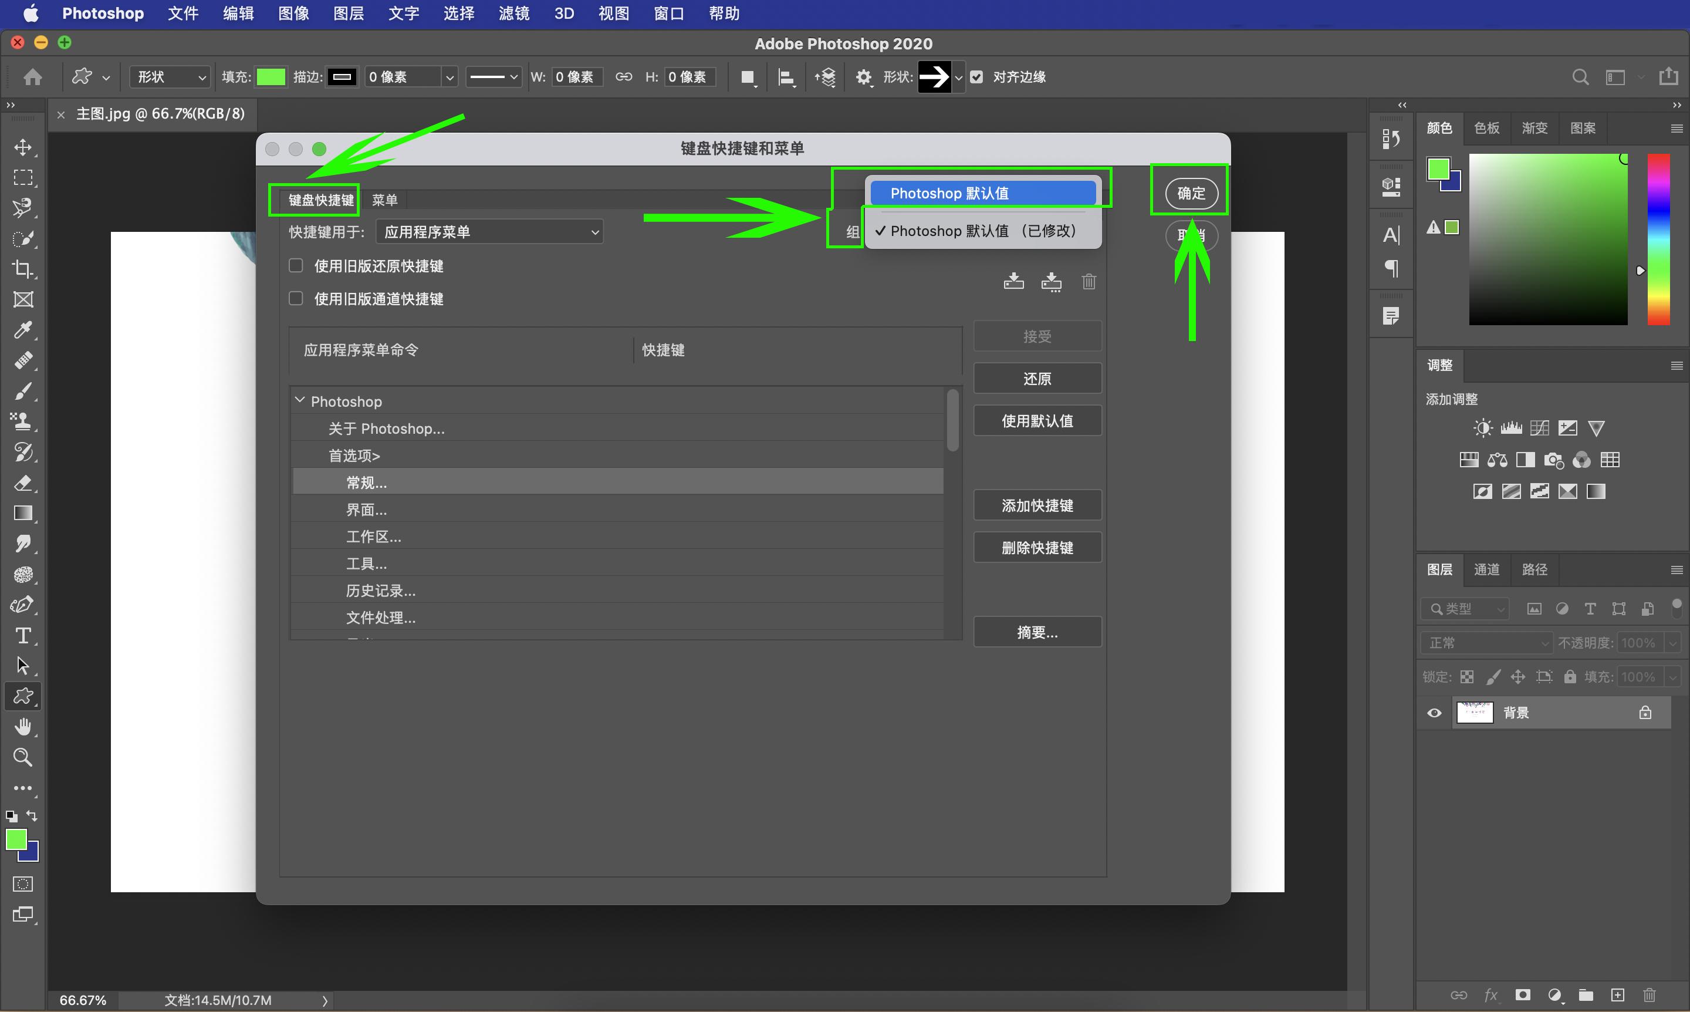Open custom shape picker dropdown
The width and height of the screenshot is (1690, 1012).
click(958, 77)
